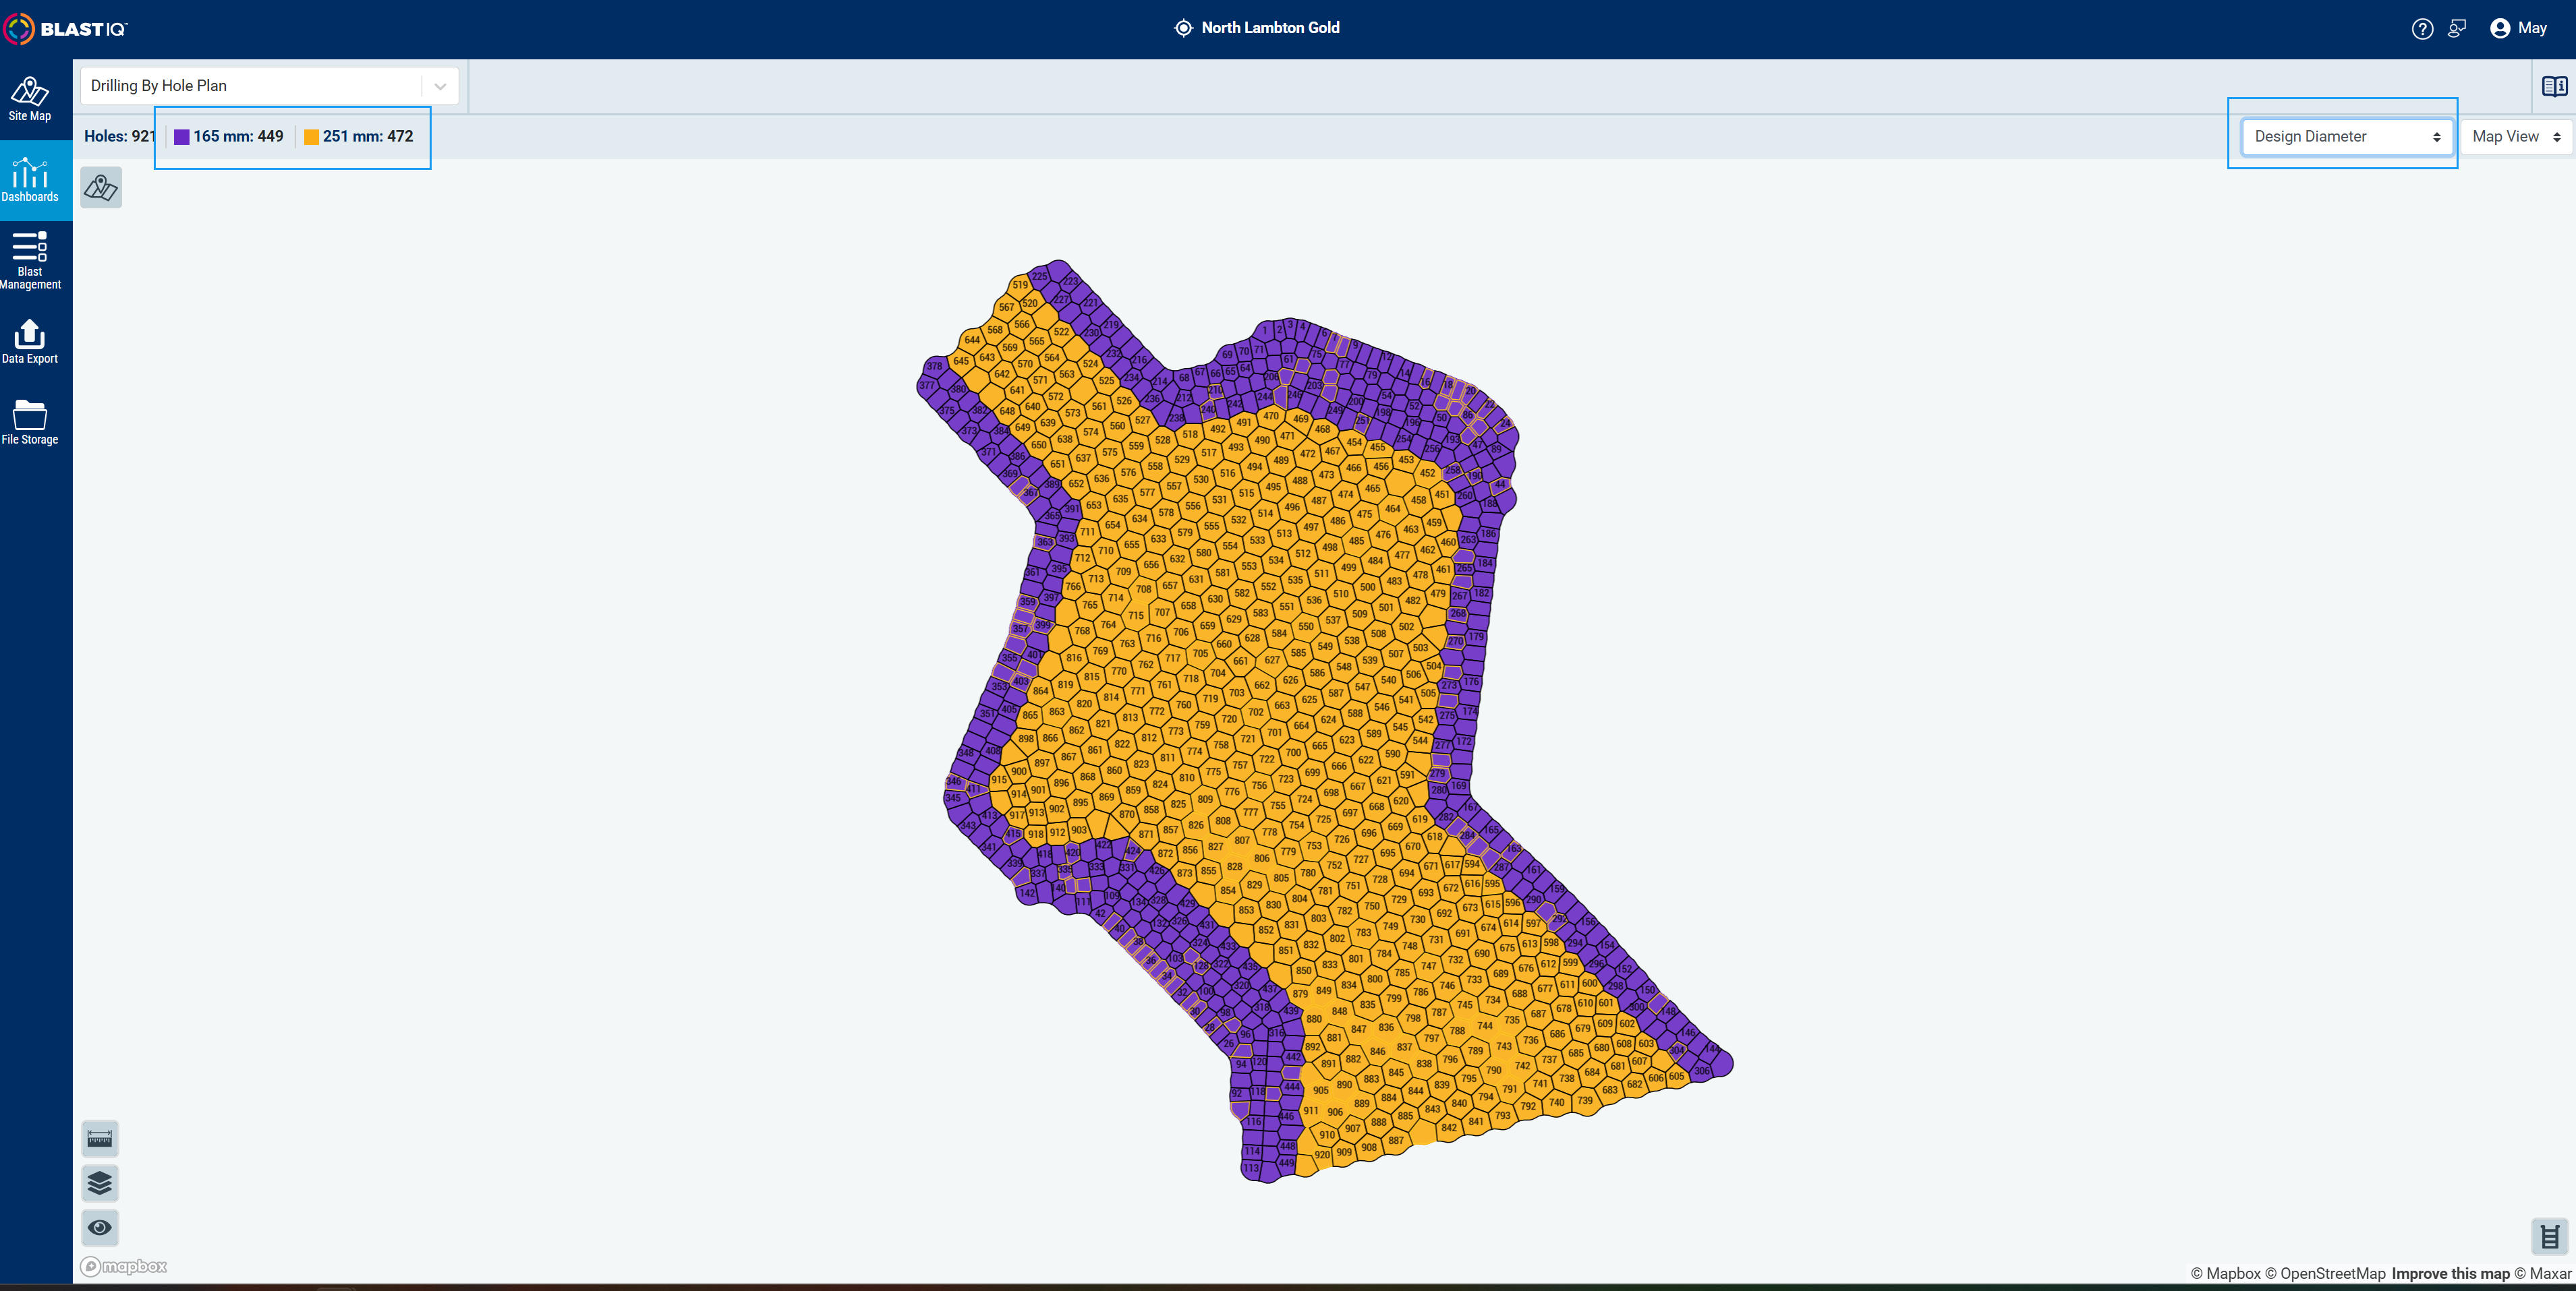Screen dimensions: 2576x1291
Task: Select hole 644 on the map
Action: coord(972,340)
